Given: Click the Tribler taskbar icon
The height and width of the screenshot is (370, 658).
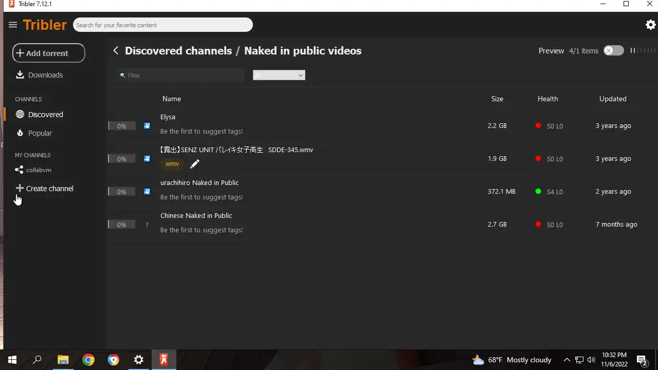Looking at the screenshot, I should (164, 360).
